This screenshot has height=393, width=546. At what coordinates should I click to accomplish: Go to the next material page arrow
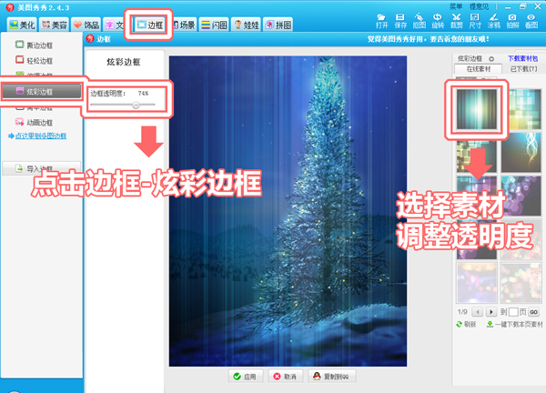point(491,312)
